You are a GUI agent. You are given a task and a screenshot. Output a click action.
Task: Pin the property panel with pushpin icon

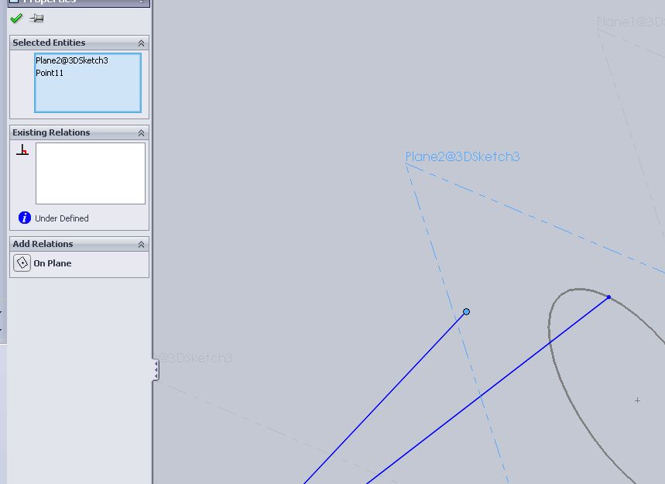tap(36, 19)
